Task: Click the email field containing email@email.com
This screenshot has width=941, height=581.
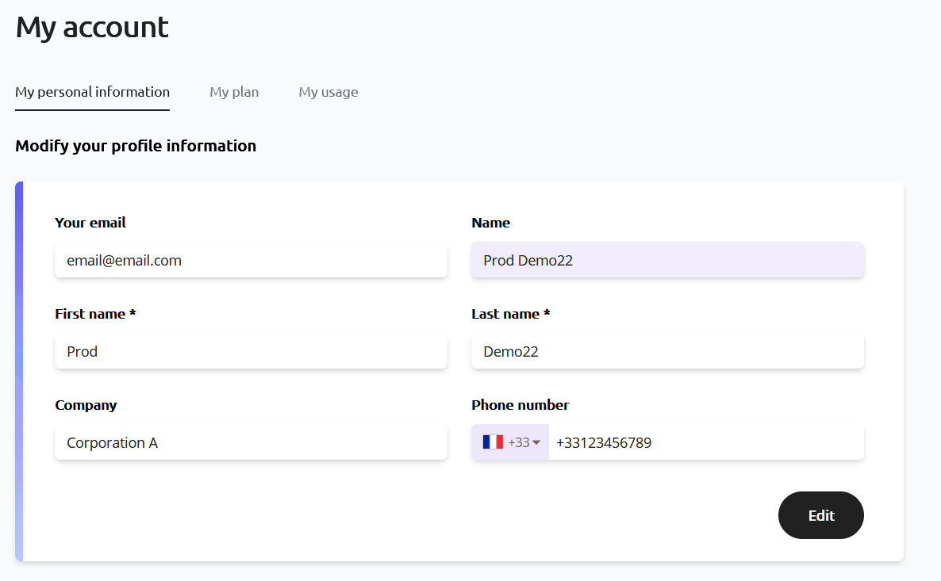Action: (251, 260)
